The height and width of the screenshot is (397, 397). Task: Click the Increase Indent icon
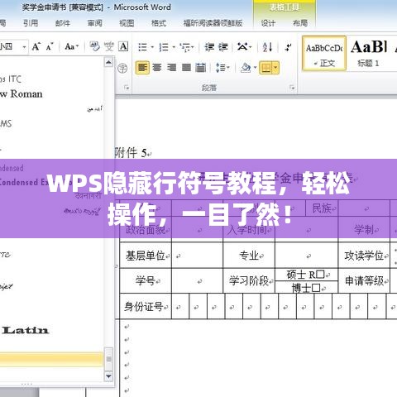pos(223,47)
